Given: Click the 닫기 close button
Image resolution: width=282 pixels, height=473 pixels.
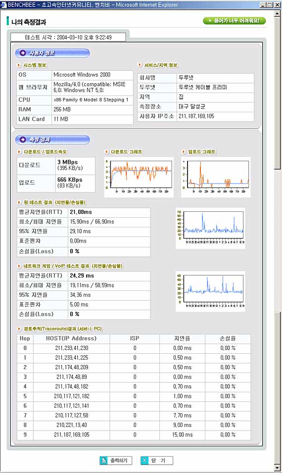Looking at the screenshot, I should point(157,460).
